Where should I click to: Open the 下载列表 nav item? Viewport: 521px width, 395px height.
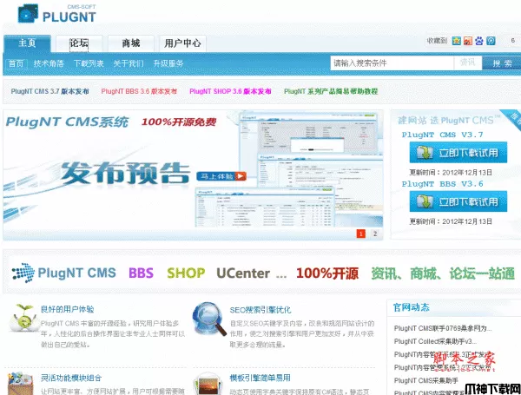pos(89,63)
